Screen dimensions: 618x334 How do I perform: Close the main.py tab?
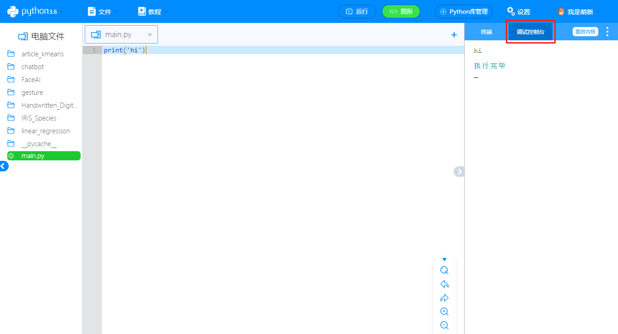150,34
